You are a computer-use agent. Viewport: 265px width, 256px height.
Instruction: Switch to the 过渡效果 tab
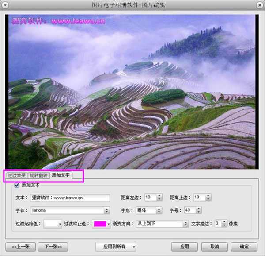pyautogui.click(x=17, y=175)
